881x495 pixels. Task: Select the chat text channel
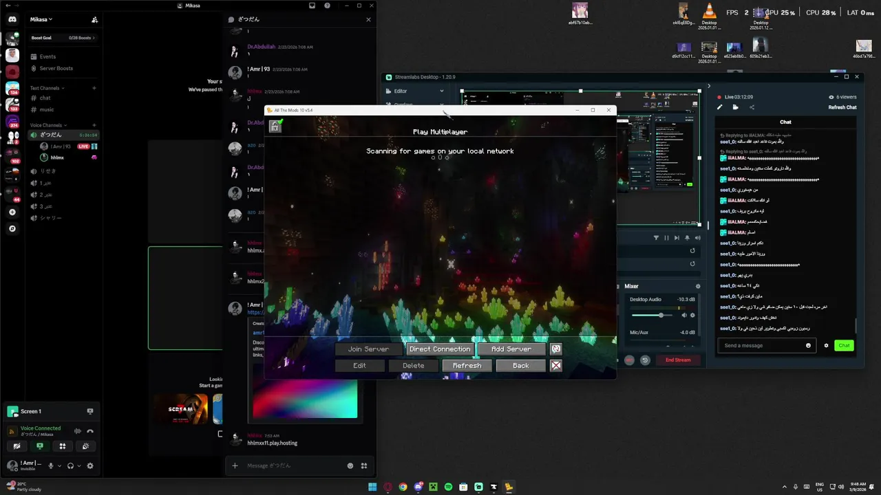point(64,98)
